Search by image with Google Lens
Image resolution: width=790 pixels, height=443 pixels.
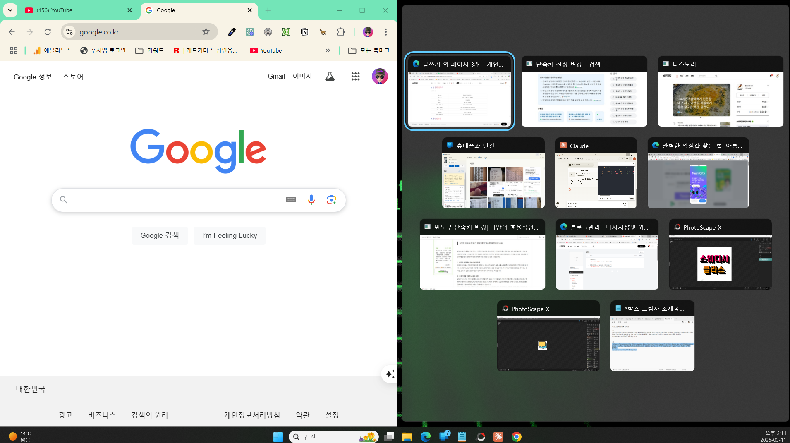pyautogui.click(x=331, y=200)
